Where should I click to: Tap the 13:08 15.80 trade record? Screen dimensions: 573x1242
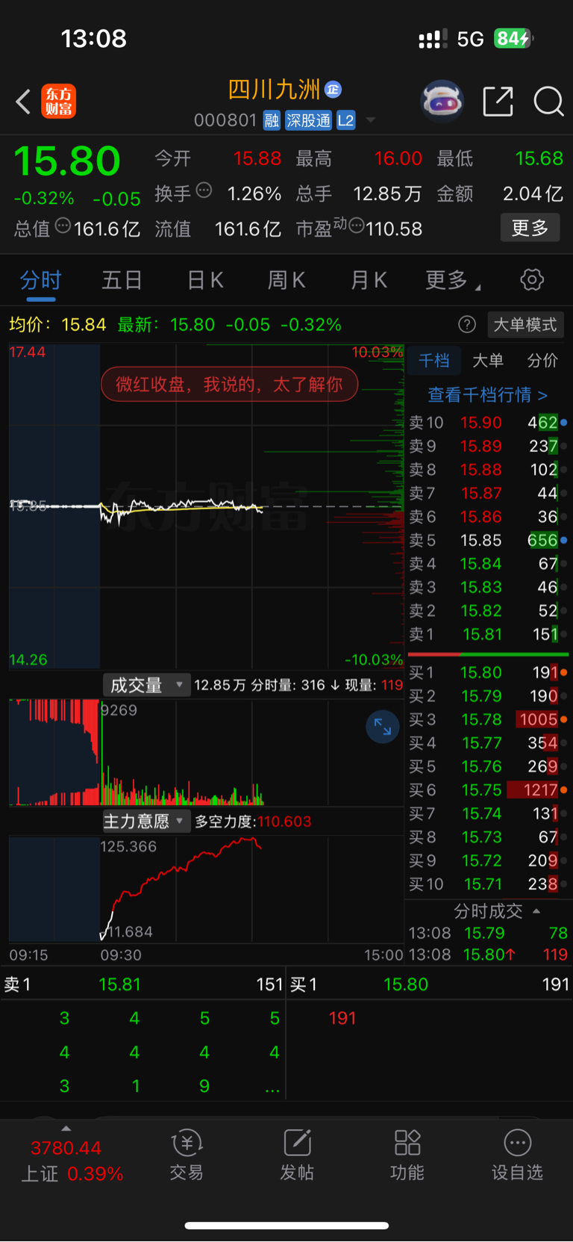coord(488,954)
